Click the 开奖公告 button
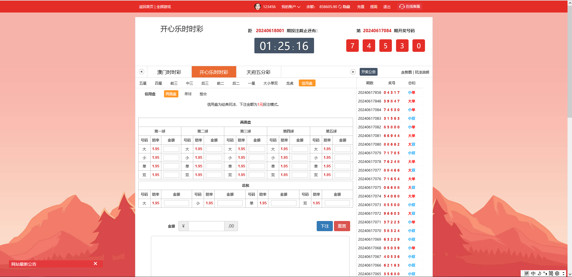This screenshot has height=277, width=572. (368, 72)
